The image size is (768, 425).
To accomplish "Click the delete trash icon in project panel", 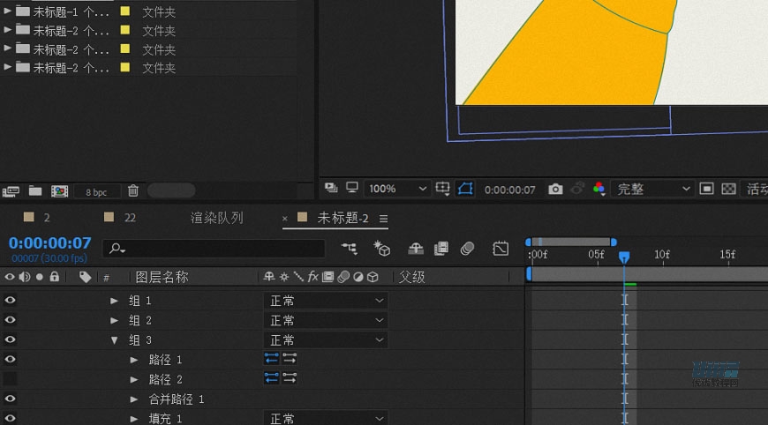I will [132, 190].
